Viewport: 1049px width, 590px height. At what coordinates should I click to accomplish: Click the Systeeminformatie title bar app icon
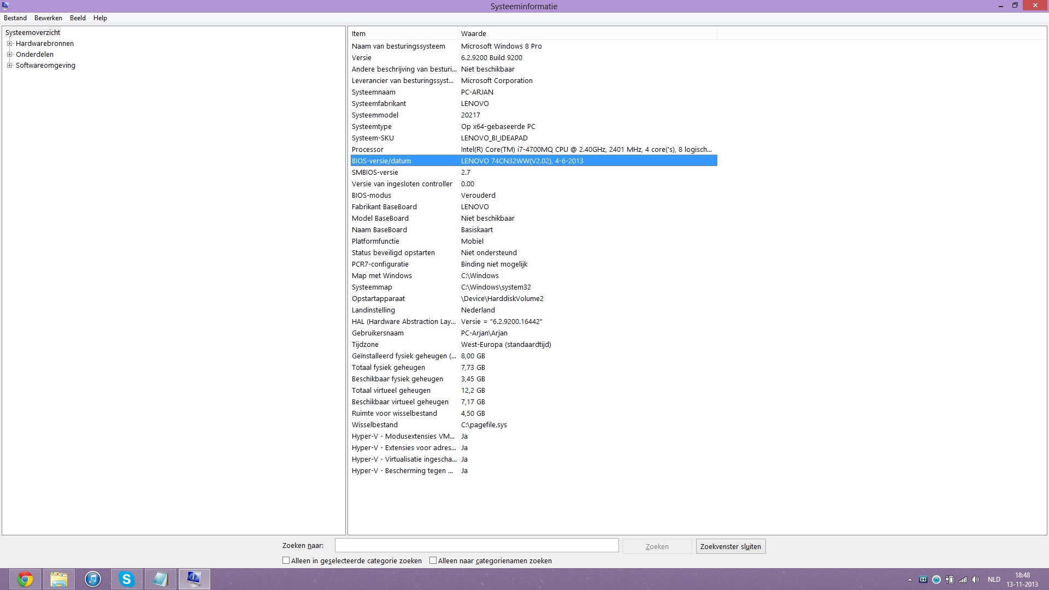pos(5,6)
